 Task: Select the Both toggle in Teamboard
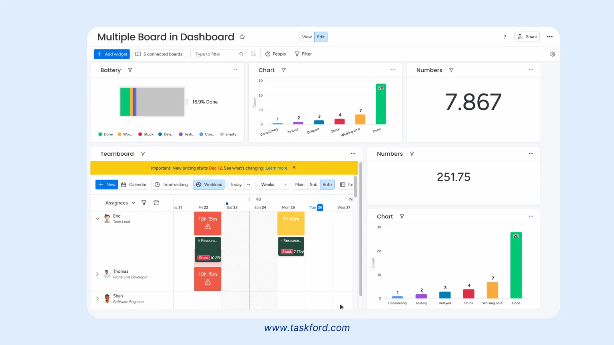pyautogui.click(x=327, y=184)
